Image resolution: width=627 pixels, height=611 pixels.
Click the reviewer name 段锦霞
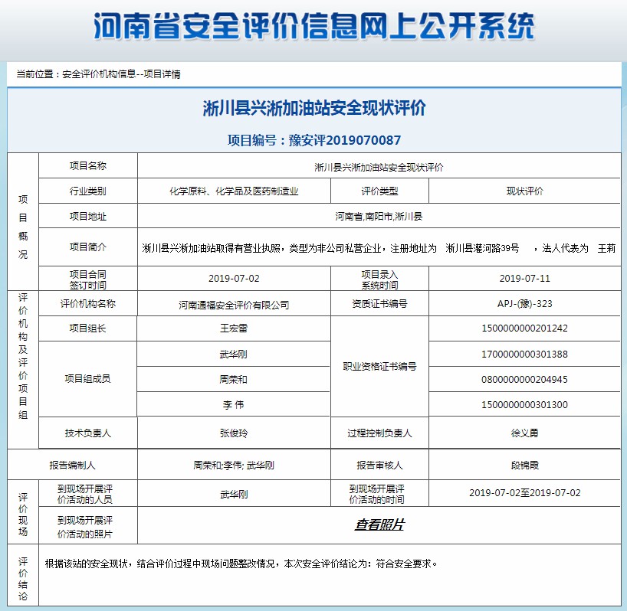tap(524, 466)
